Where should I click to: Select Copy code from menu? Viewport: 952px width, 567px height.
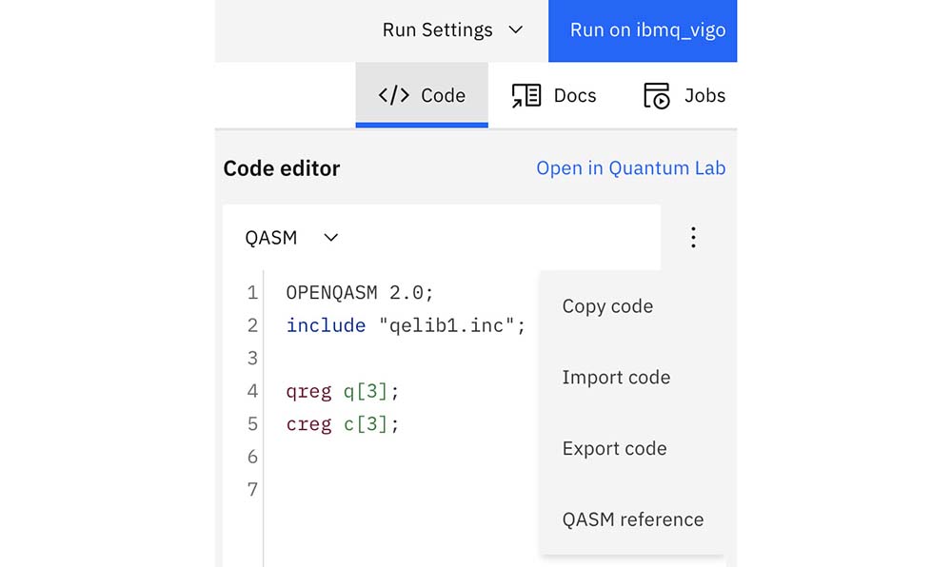click(x=607, y=306)
